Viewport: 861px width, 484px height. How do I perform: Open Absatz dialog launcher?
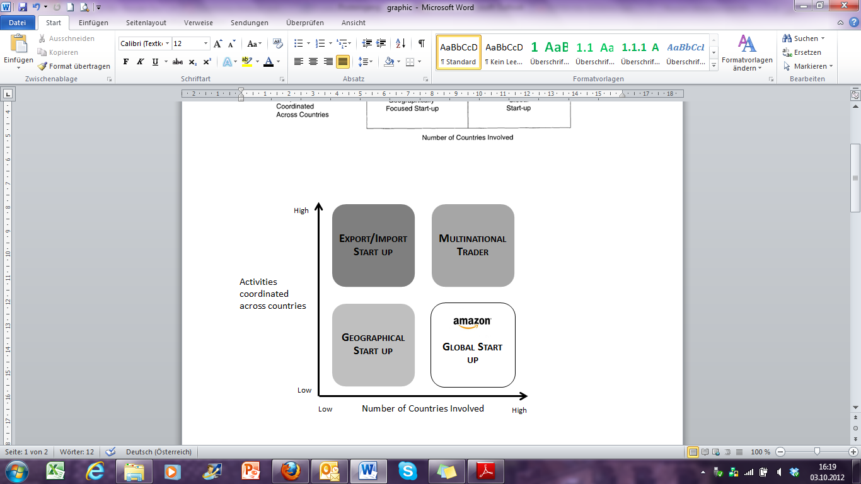pos(426,79)
